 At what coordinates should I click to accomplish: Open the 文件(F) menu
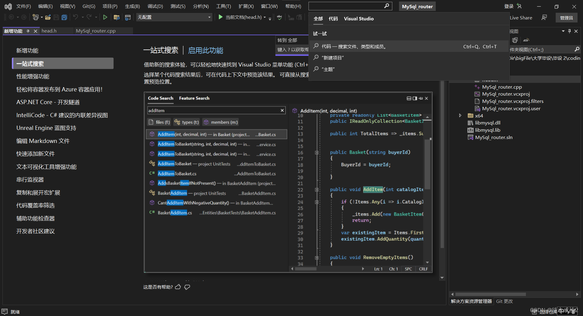coord(23,6)
